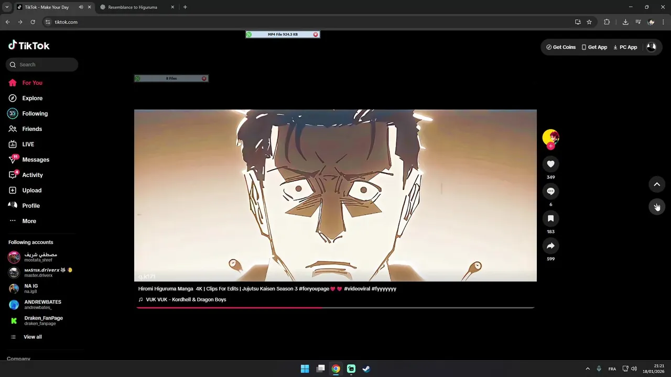Show hidden system tray icons
This screenshot has height=377, width=671.
(588, 369)
